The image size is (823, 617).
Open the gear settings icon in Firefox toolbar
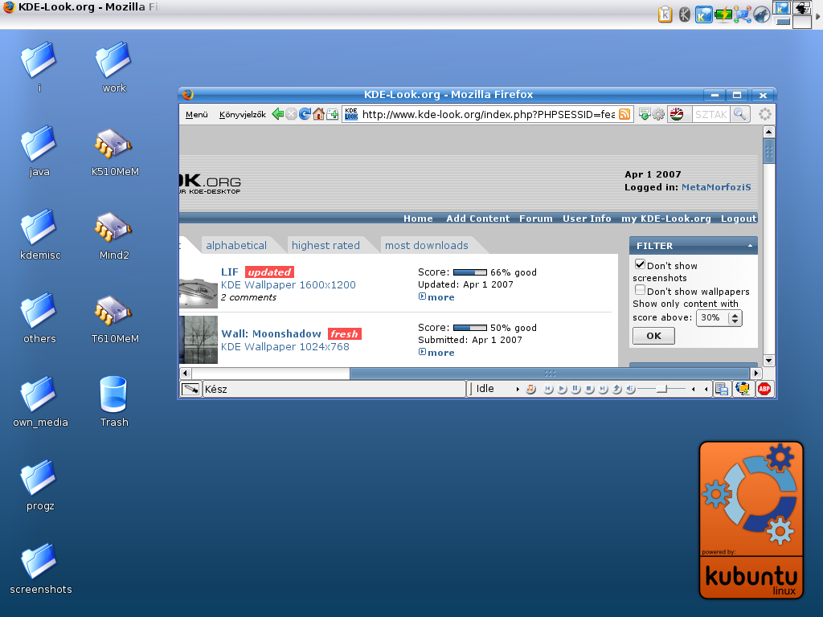coord(658,114)
